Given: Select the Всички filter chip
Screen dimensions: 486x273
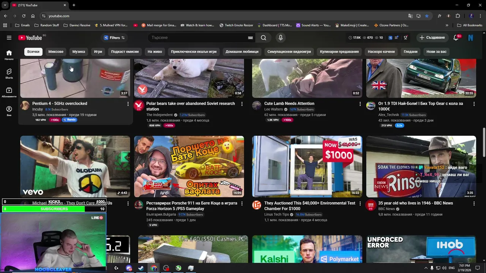Looking at the screenshot, I should [x=33, y=52].
